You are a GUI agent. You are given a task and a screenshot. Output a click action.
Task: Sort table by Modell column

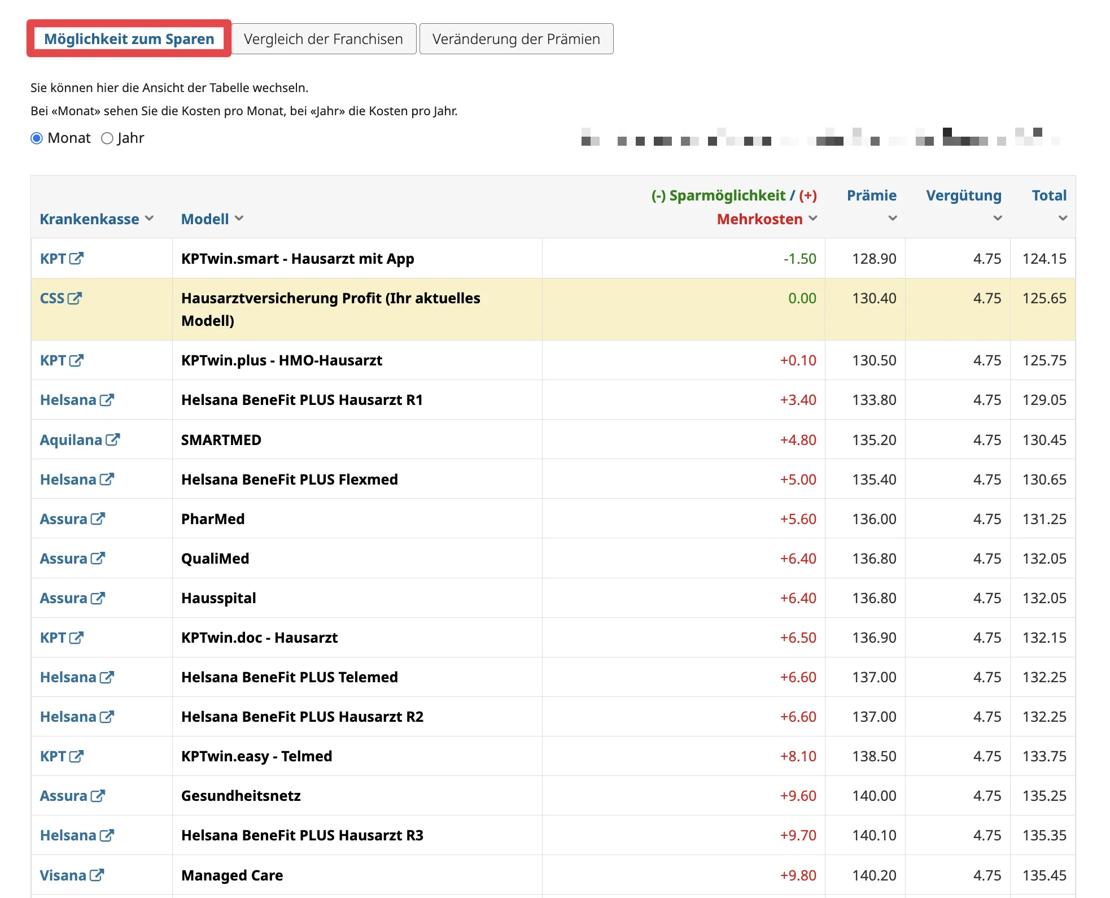[x=212, y=219]
